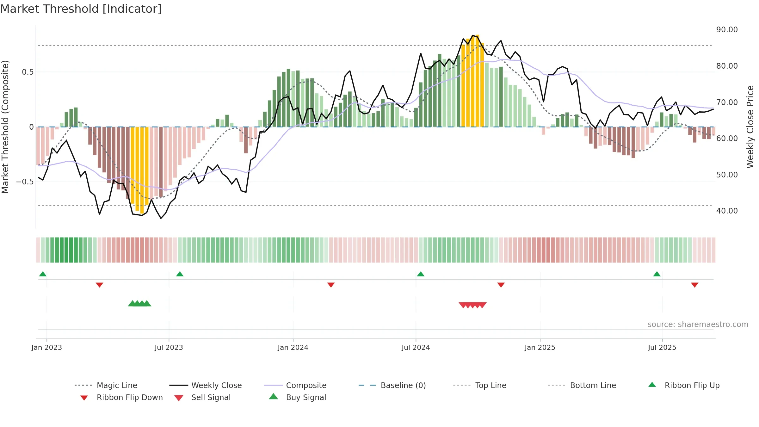
Task: Toggle Ribbon Flip Down legend entry
Action: [121, 398]
